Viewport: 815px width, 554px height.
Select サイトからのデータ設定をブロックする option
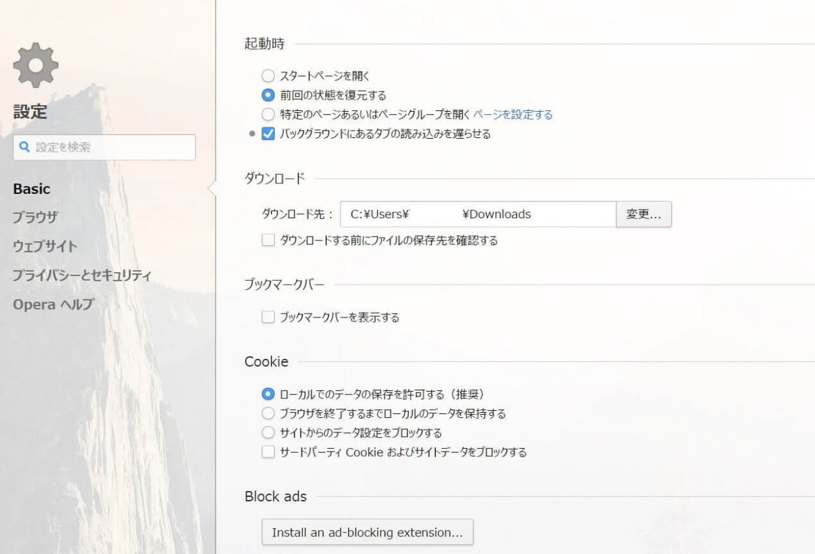pyautogui.click(x=268, y=432)
